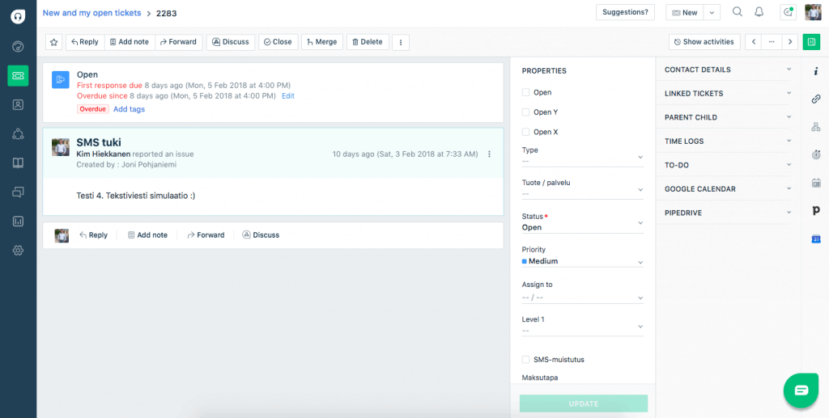This screenshot has width=829, height=418.
Task: Go to the next ticket
Action: 790,42
